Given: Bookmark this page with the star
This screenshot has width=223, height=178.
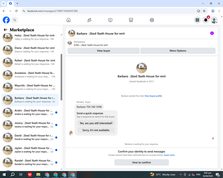Looking at the screenshot, I should point(204,11).
